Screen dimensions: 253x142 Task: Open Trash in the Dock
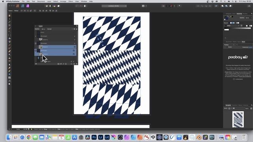click(244, 137)
